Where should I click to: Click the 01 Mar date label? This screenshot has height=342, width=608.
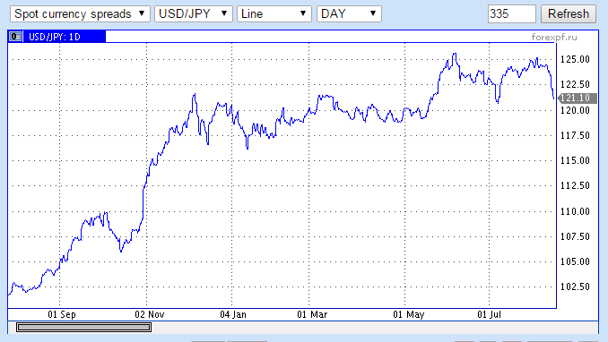[x=312, y=314]
